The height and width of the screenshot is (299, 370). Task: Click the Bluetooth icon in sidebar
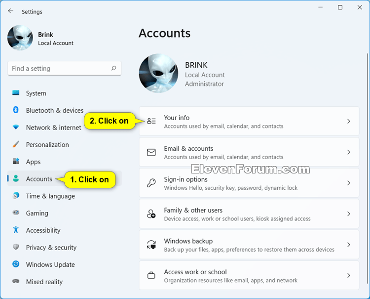point(16,110)
